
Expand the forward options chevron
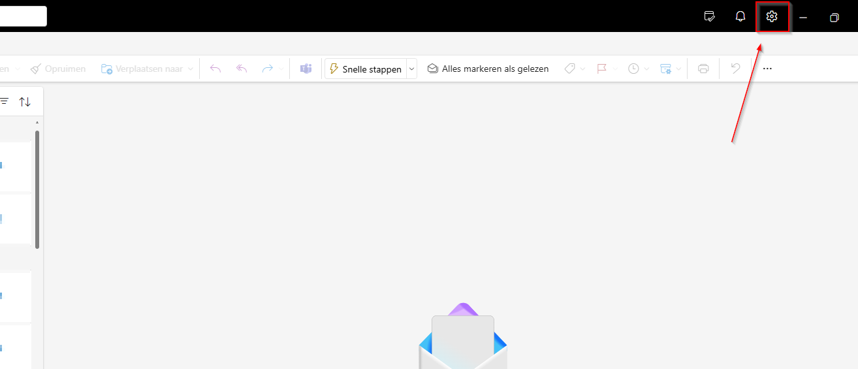[281, 69]
